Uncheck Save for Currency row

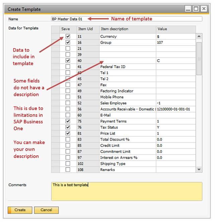(x=68, y=36)
